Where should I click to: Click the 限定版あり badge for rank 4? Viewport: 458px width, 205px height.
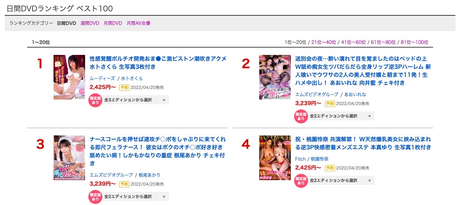301,180
